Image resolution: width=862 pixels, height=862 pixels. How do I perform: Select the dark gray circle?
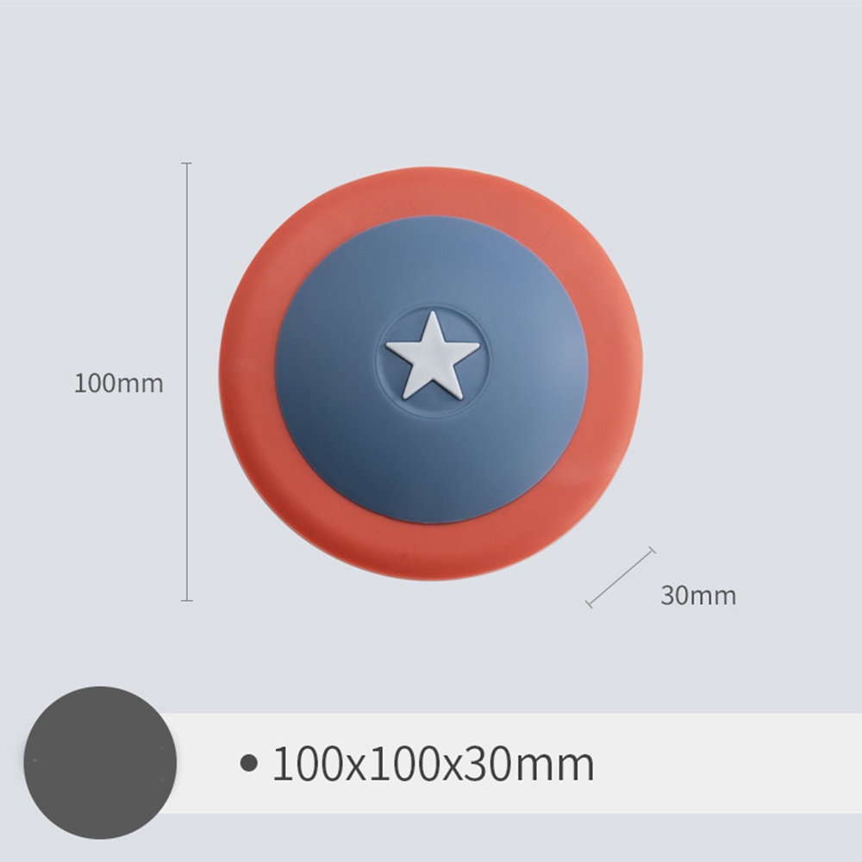pyautogui.click(x=100, y=763)
